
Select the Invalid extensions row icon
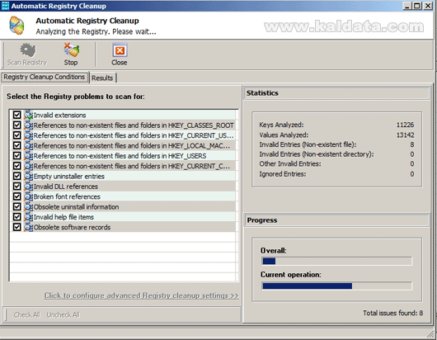28,115
